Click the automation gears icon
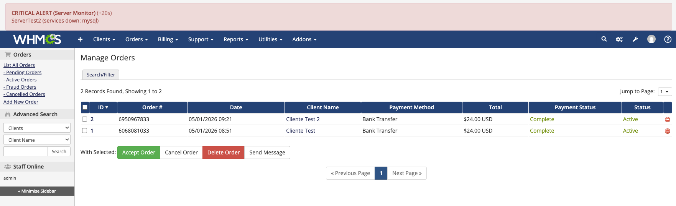 (x=619, y=39)
